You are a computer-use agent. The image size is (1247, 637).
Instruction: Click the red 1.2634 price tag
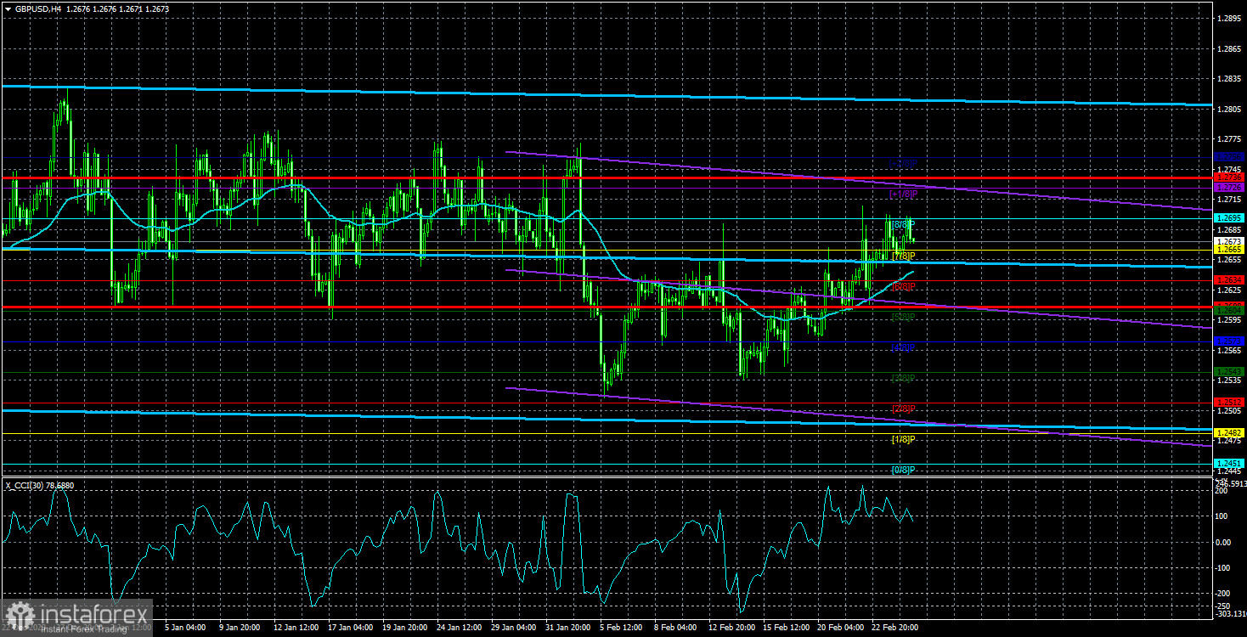click(x=1230, y=279)
